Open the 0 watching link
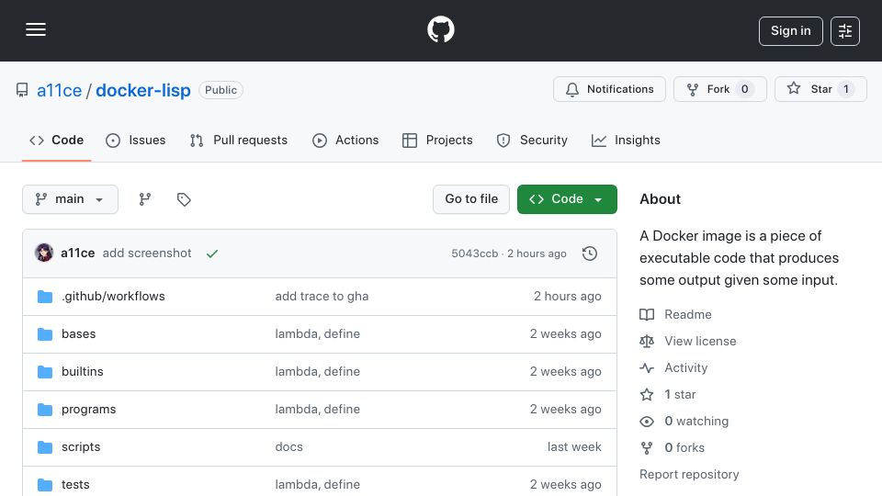Viewport: 882px width, 496px height. click(x=696, y=422)
